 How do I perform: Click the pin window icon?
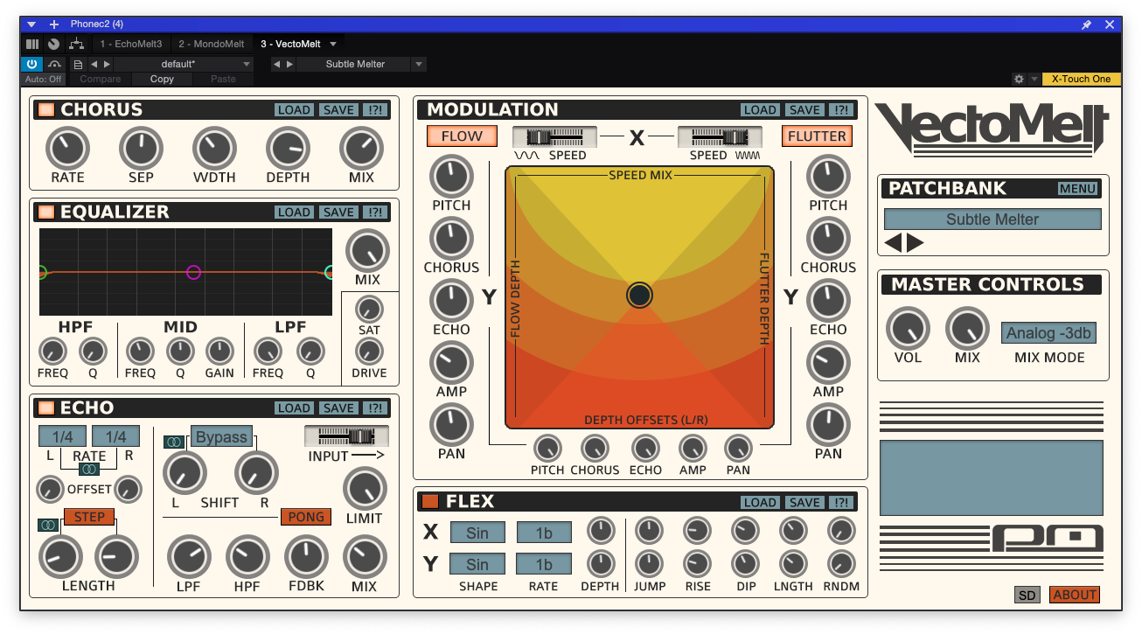1087,24
